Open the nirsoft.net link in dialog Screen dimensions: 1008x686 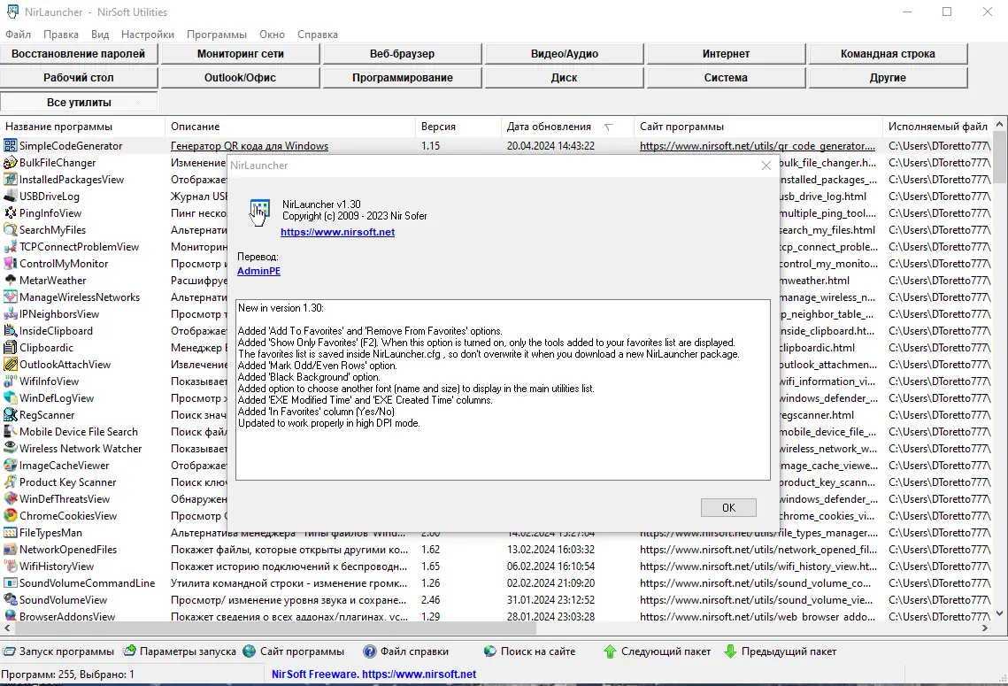[337, 232]
